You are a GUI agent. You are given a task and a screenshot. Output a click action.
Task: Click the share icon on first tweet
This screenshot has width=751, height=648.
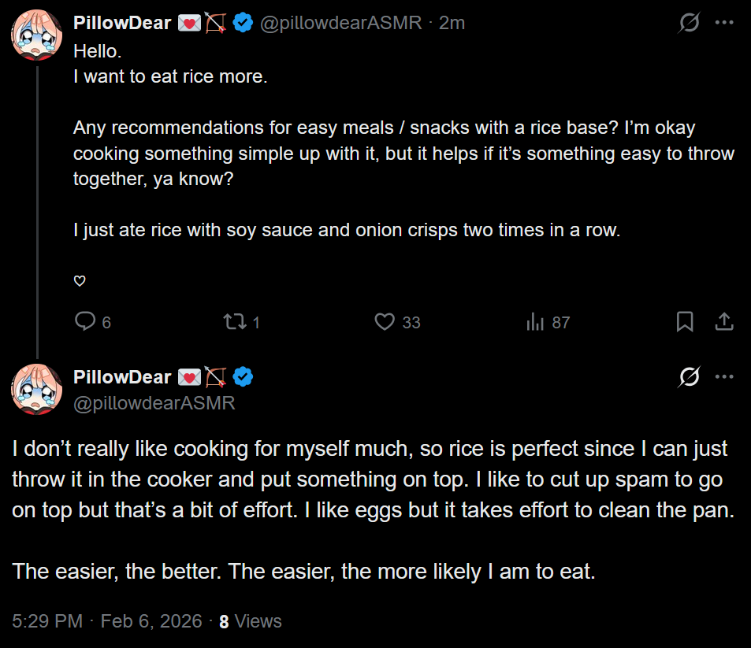point(723,321)
